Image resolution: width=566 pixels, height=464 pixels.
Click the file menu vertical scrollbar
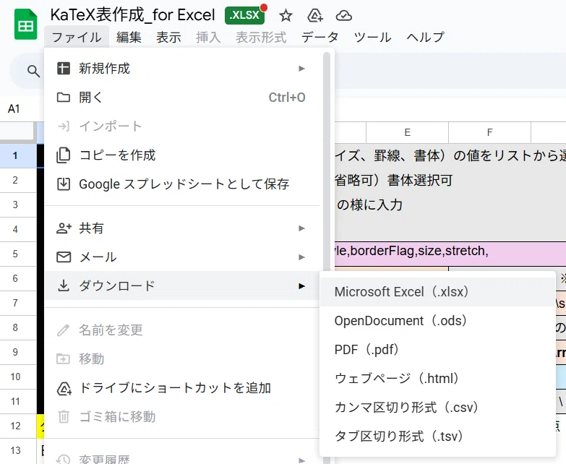click(327, 163)
